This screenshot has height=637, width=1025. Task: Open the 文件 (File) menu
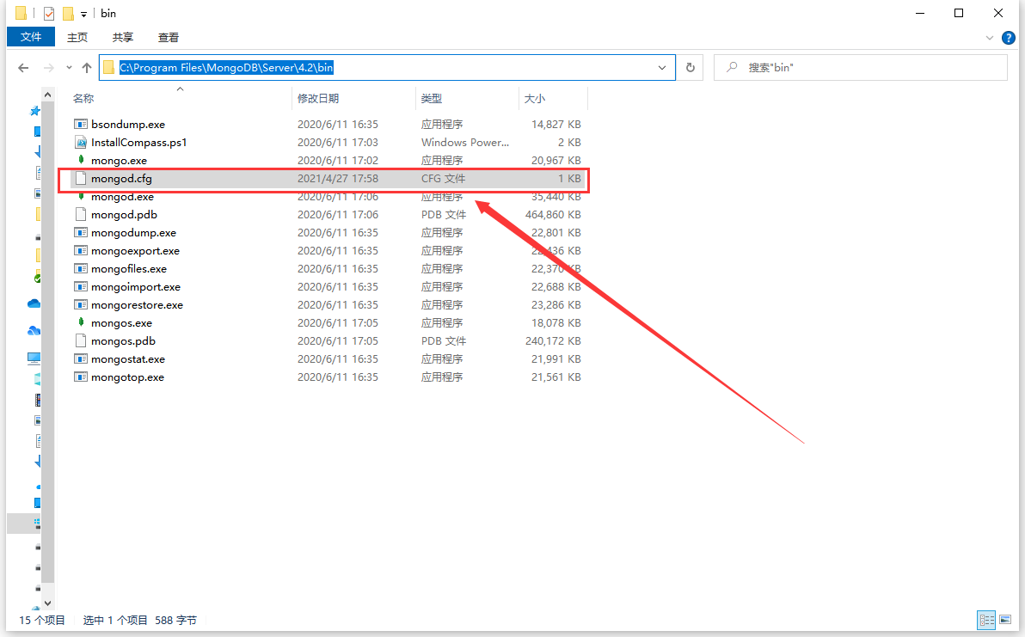(x=30, y=37)
